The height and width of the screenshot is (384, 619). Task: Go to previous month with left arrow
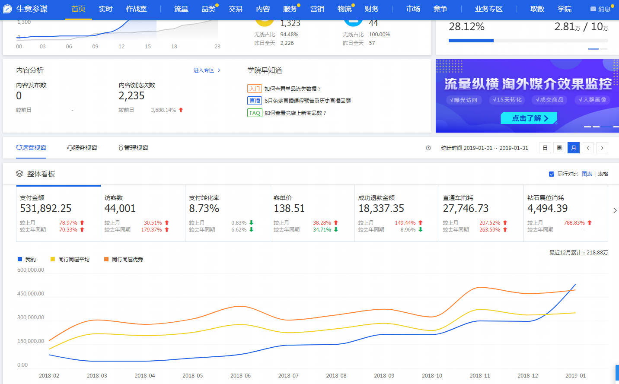(588, 148)
